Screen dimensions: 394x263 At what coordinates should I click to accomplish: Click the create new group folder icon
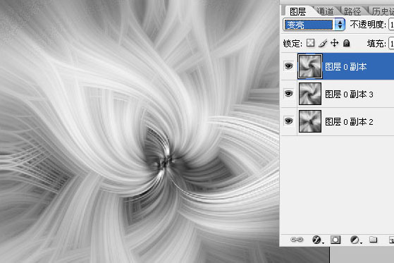[x=374, y=239]
